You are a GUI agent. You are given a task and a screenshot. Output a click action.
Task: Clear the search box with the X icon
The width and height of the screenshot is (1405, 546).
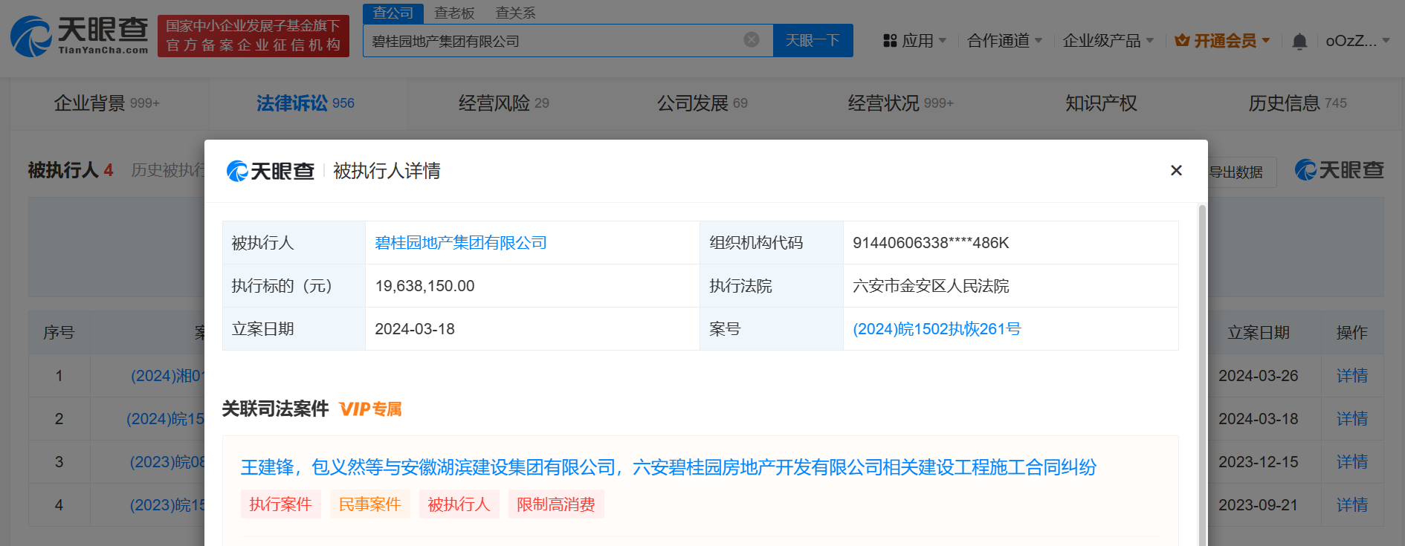tap(752, 40)
